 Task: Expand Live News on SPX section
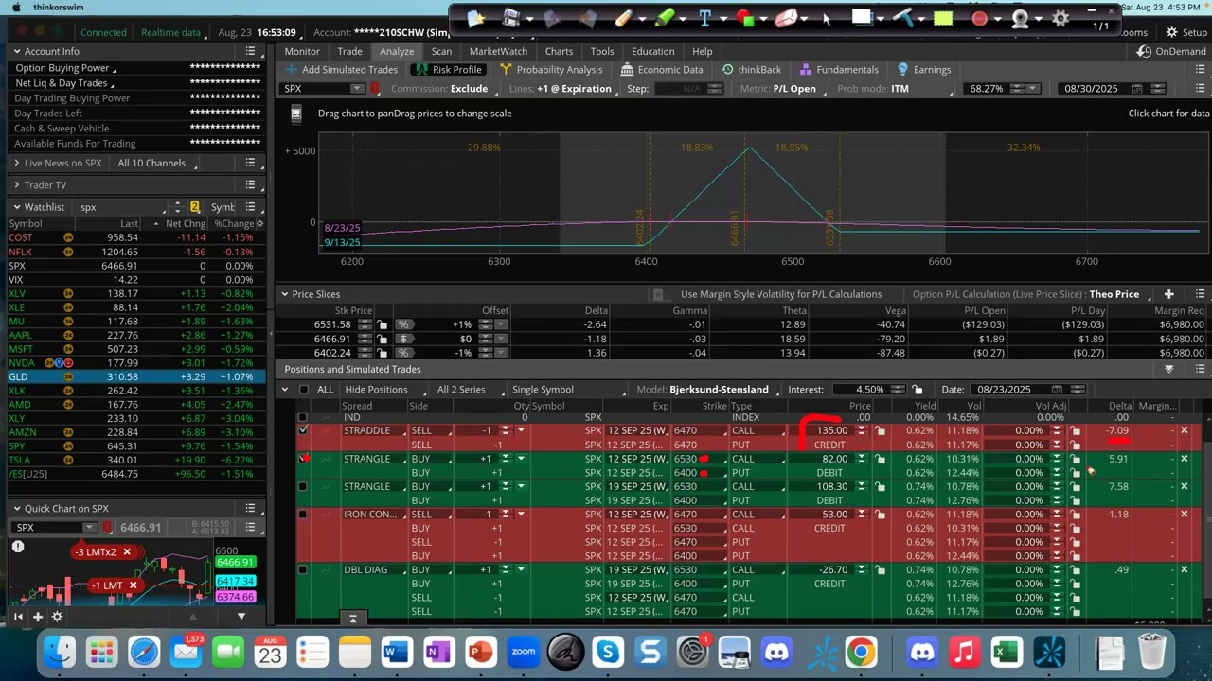point(17,163)
